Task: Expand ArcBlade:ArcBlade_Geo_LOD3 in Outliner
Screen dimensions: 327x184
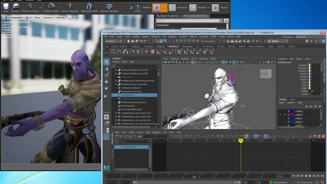Action: 116,70
